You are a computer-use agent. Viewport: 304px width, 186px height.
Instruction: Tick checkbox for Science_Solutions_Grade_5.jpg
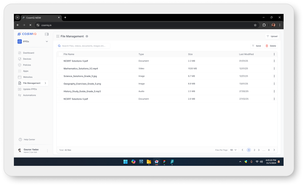tap(60, 76)
